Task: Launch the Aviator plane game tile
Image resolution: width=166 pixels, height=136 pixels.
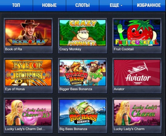Action: (x=137, y=73)
